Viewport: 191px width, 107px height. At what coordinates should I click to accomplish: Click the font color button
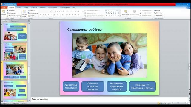click(x=62, y=15)
